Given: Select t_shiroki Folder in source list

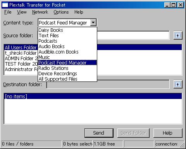Looking at the screenshot, I should coord(21,53).
